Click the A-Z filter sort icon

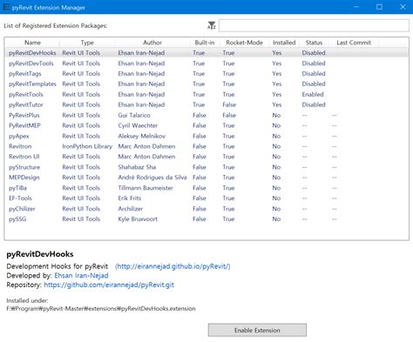(212, 25)
